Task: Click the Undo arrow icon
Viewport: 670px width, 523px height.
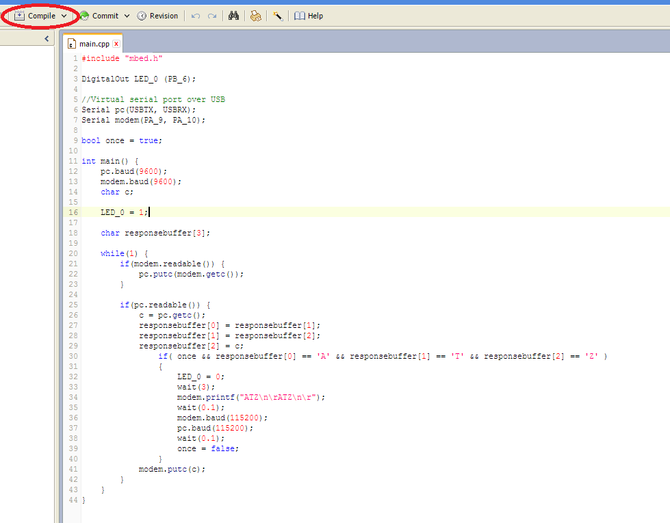Action: click(x=196, y=16)
